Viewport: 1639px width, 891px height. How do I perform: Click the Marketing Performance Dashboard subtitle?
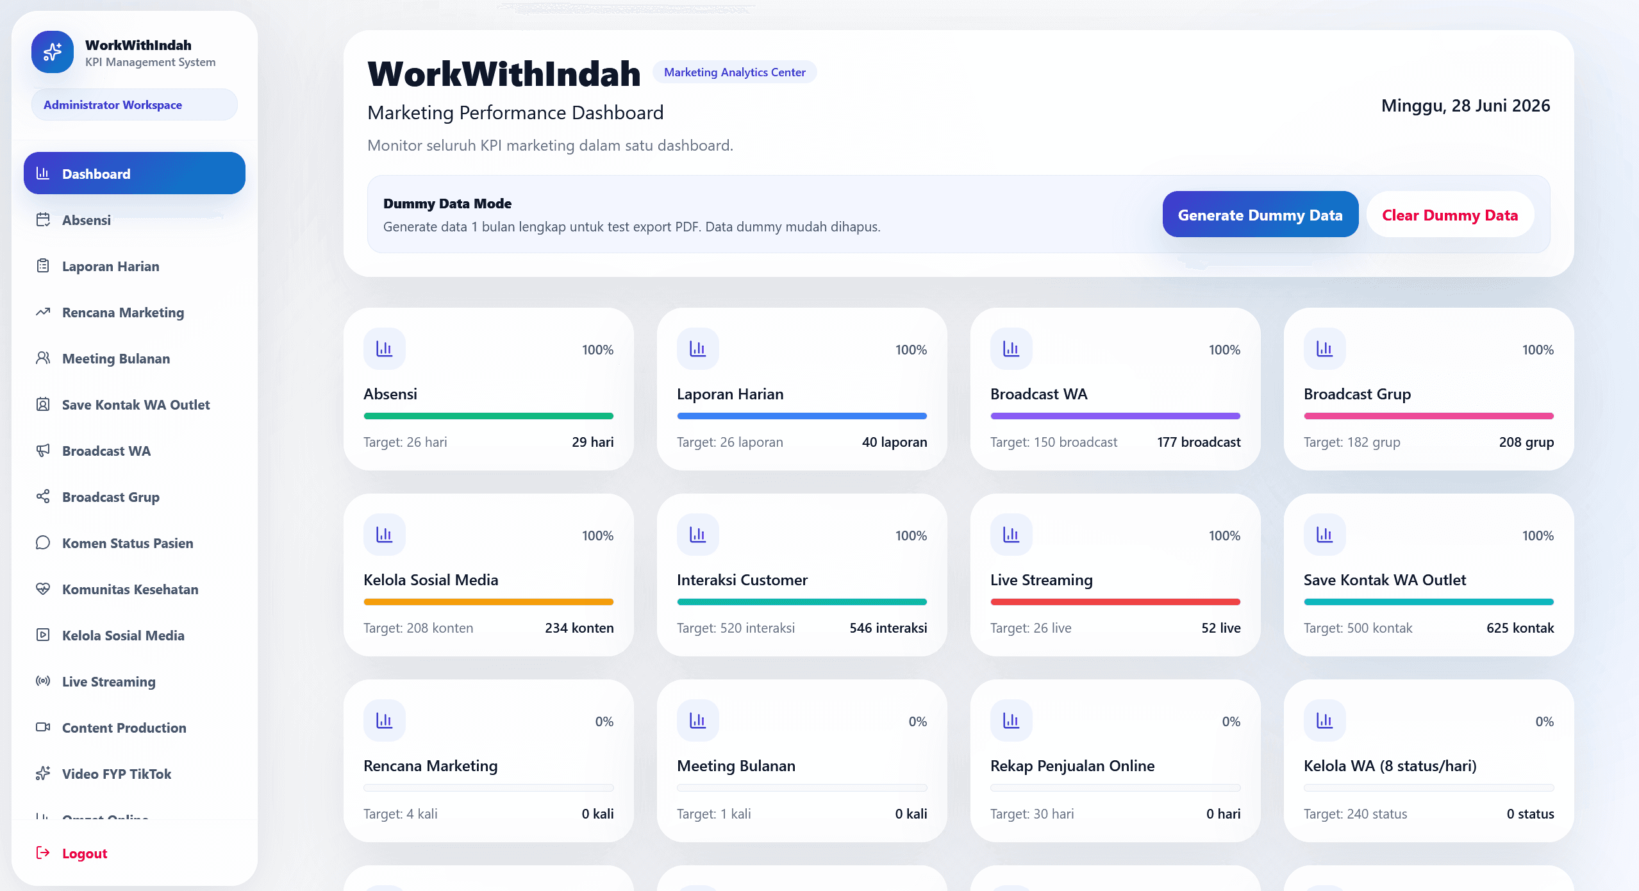(x=515, y=112)
